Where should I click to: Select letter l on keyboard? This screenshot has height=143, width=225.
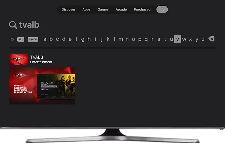[115, 39]
